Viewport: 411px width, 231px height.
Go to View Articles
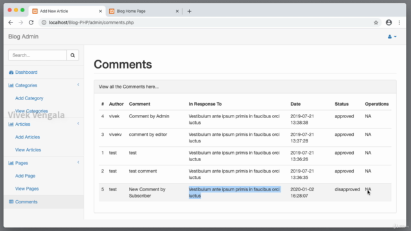28,150
